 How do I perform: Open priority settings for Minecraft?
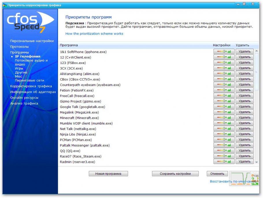[x=224, y=118]
